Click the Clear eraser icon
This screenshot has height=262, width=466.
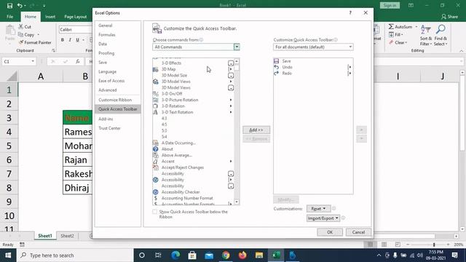(x=391, y=42)
